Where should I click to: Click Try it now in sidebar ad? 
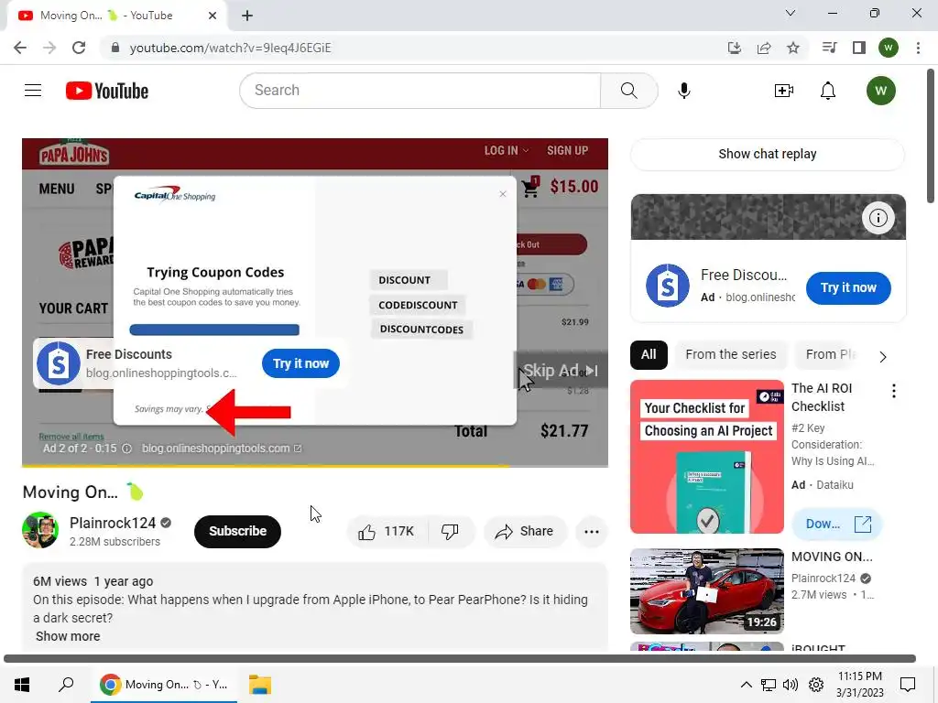pyautogui.click(x=848, y=287)
